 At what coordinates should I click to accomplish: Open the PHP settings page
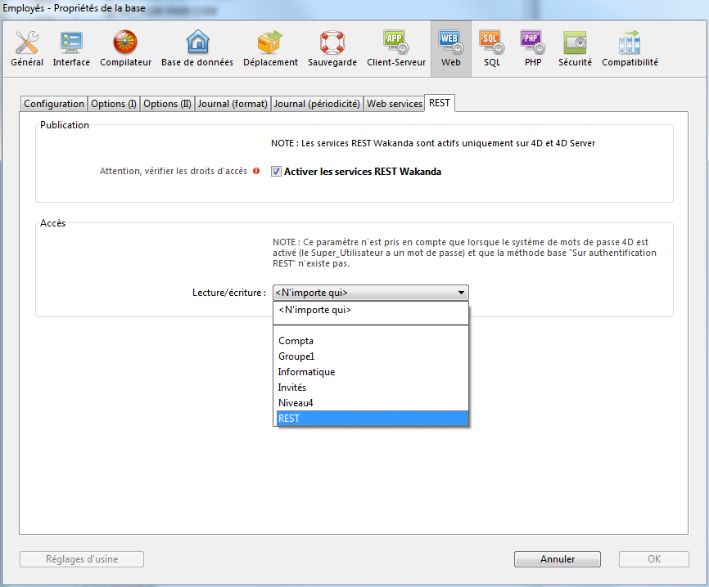[533, 49]
